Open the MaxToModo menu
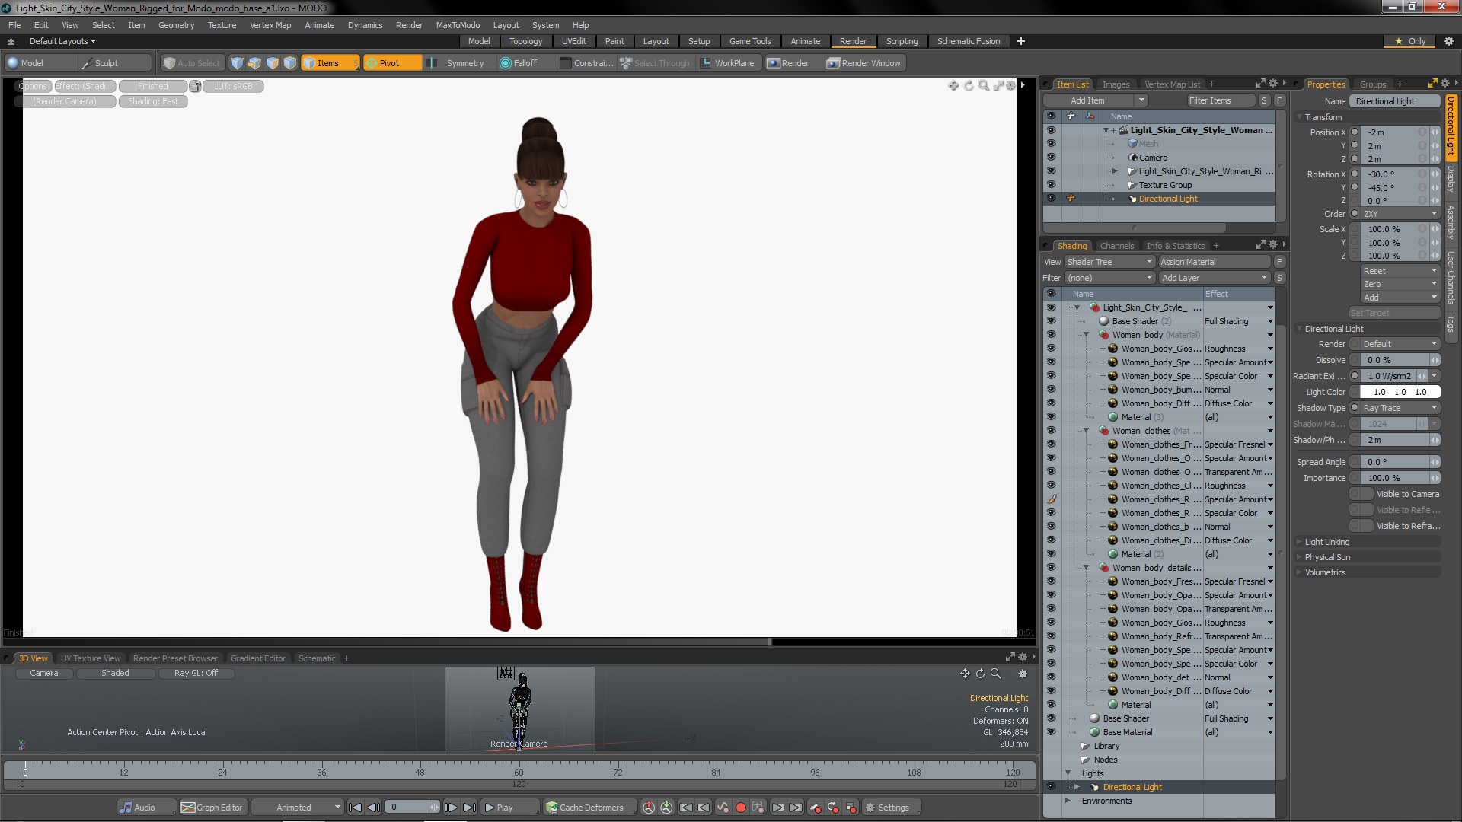 tap(458, 25)
